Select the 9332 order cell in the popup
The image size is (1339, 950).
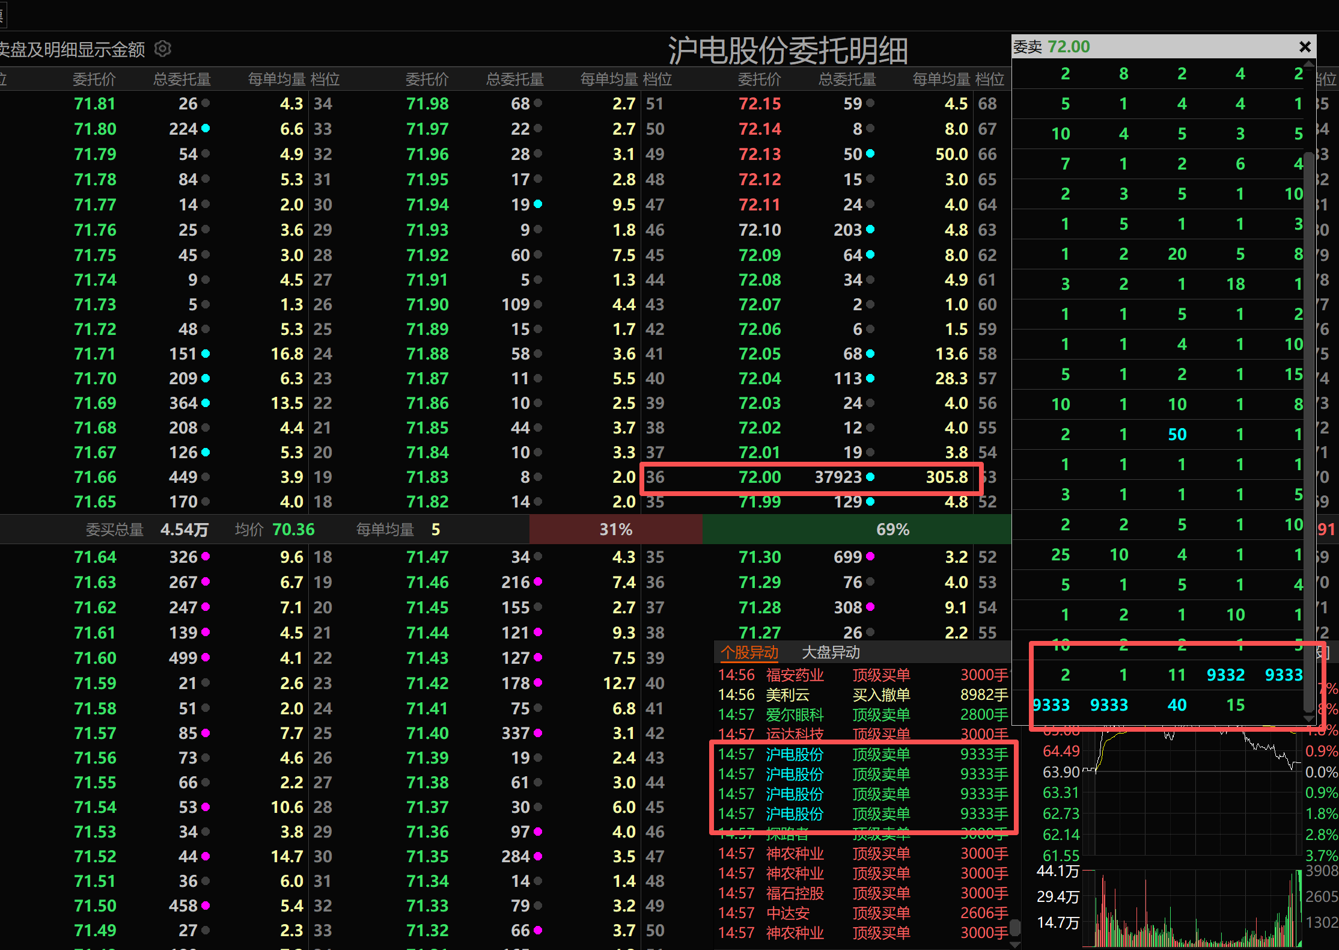pos(1225,675)
